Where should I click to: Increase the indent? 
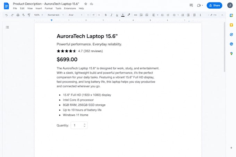coord(194,15)
